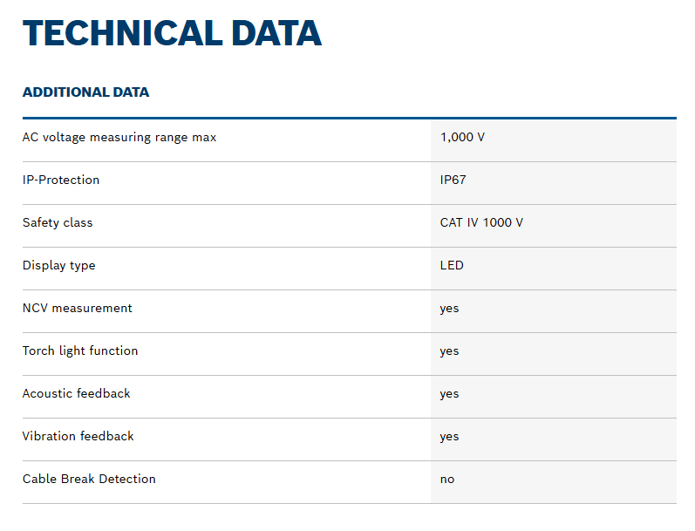The height and width of the screenshot is (531, 695).
Task: Select the LED display value
Action: 452,265
